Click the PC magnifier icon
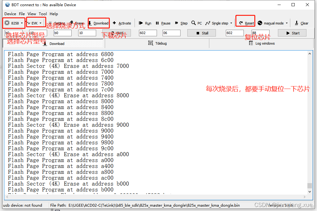The height and width of the screenshot is (211, 317). point(194,23)
